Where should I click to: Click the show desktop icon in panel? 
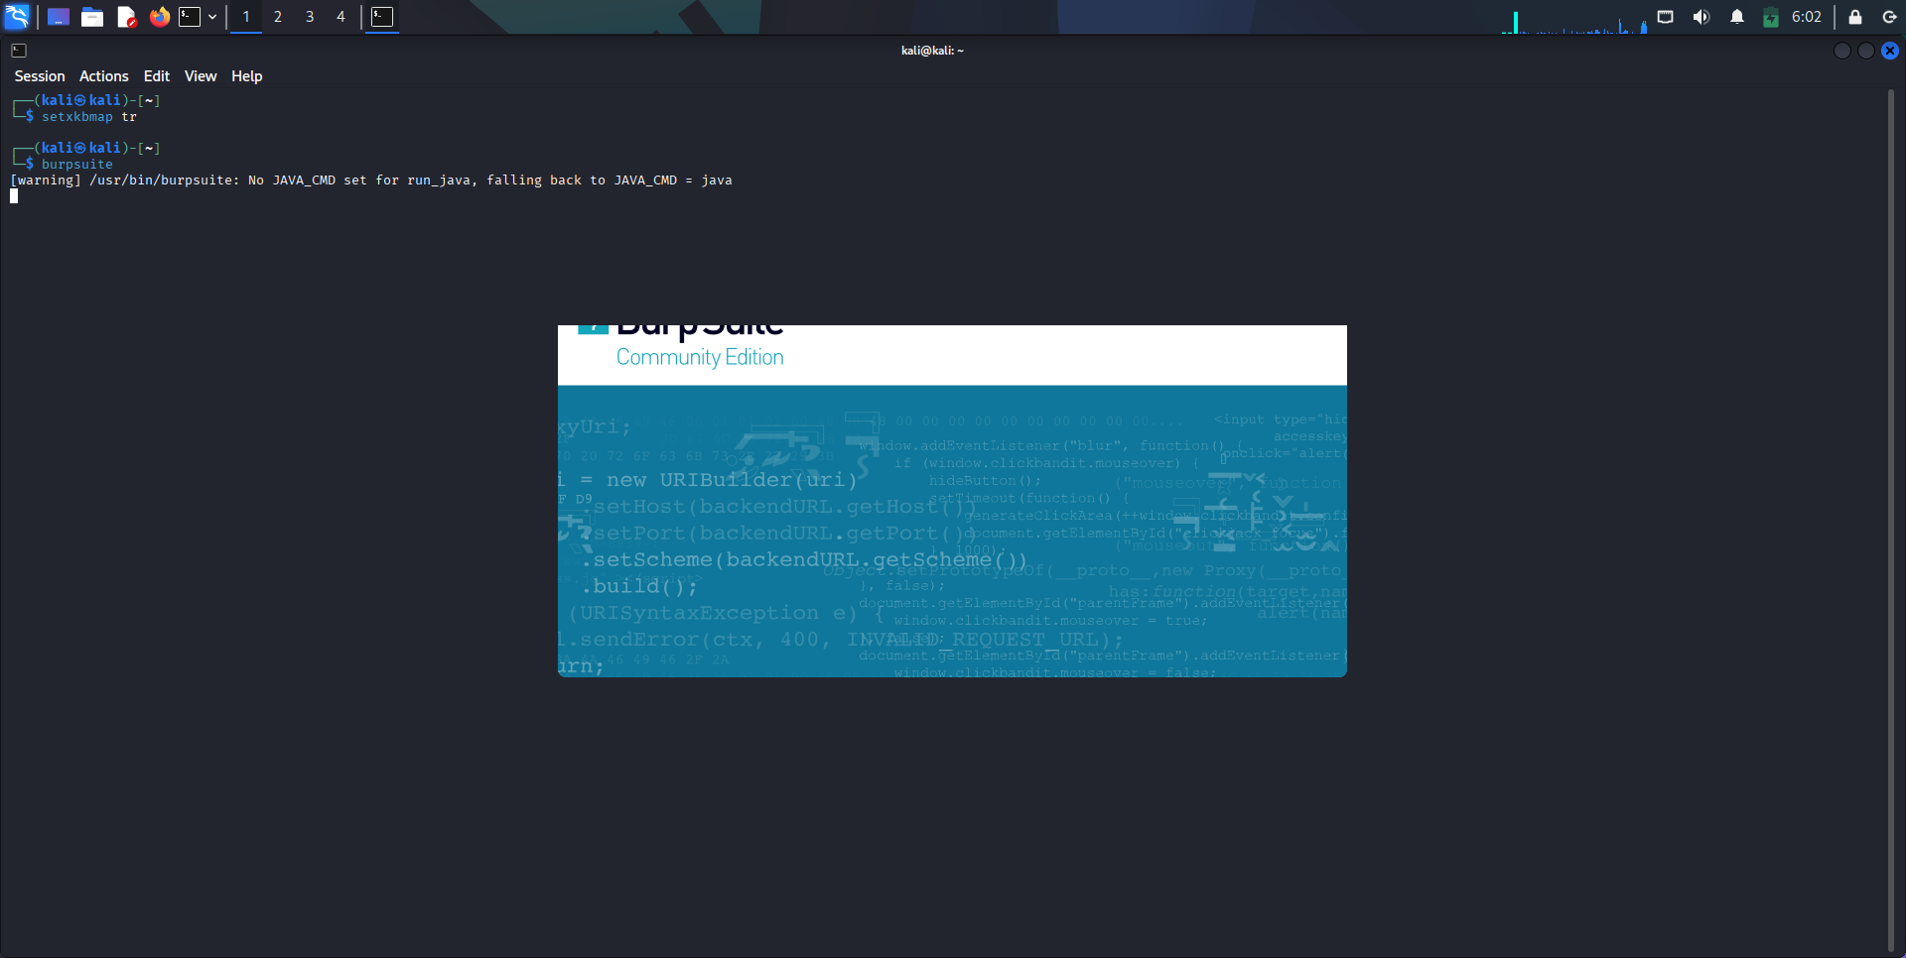pos(59,17)
